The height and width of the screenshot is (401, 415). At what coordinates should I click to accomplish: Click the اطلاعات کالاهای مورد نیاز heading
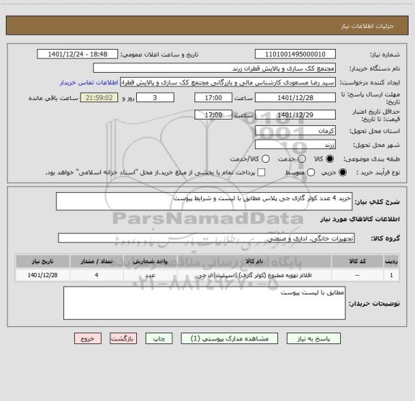[360, 219]
